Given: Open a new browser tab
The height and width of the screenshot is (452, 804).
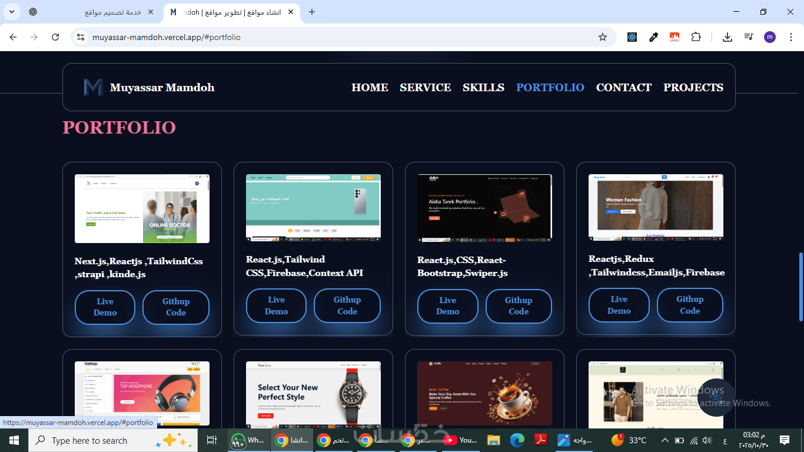Looking at the screenshot, I should coord(312,12).
